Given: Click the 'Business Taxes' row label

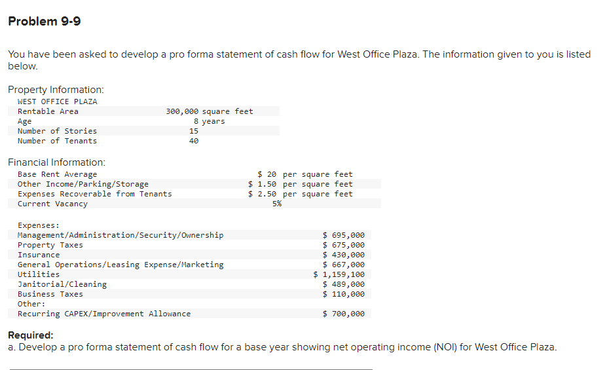Looking at the screenshot, I should click(x=50, y=295).
